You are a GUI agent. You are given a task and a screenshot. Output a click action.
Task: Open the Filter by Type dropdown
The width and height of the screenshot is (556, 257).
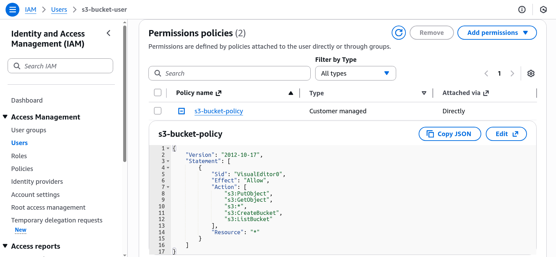pyautogui.click(x=355, y=74)
